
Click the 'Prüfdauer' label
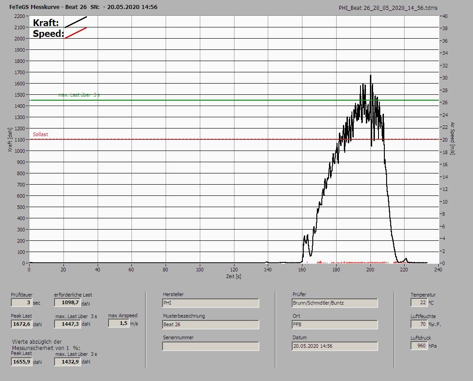(22, 295)
